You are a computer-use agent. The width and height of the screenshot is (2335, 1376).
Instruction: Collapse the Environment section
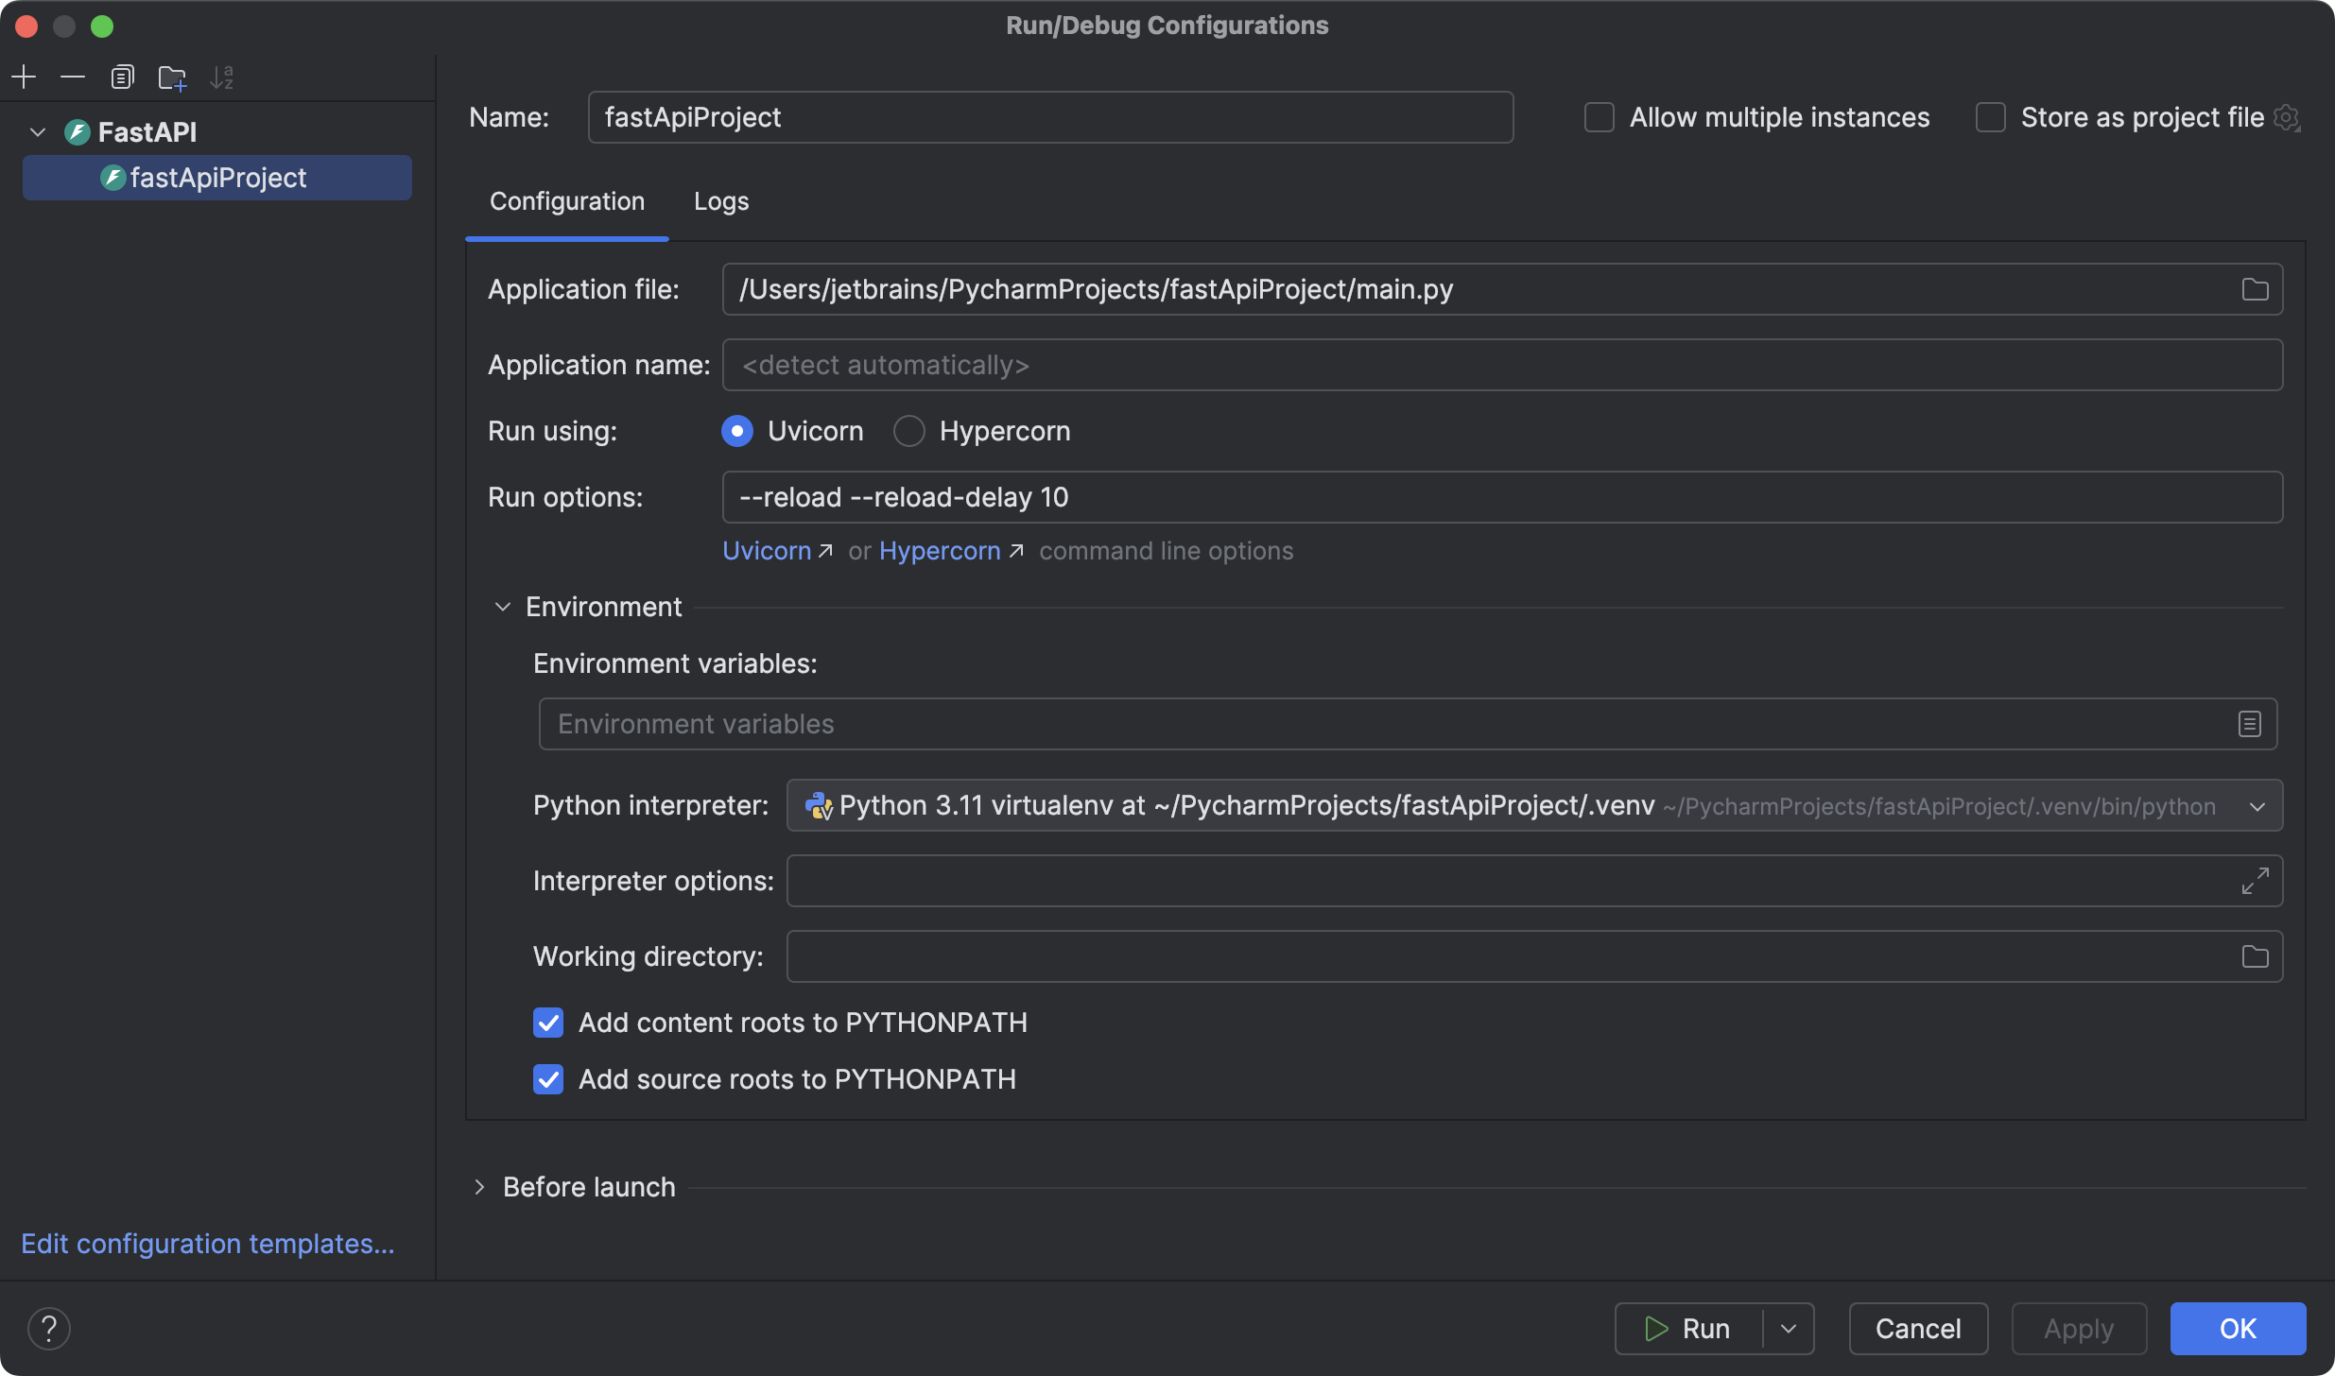[501, 606]
